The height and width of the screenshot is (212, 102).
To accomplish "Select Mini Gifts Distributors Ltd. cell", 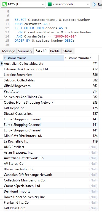I will click(34, 136).
